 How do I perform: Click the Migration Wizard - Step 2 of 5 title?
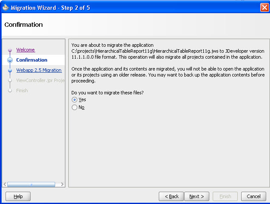[x=50, y=8]
